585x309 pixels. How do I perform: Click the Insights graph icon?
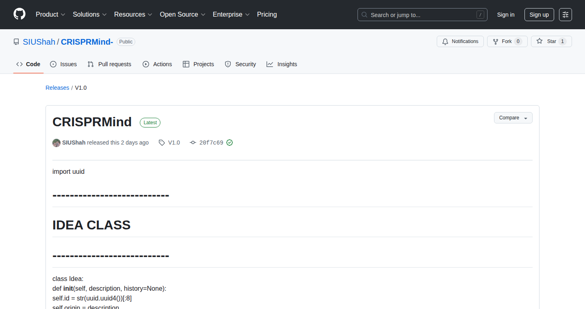[x=270, y=64]
